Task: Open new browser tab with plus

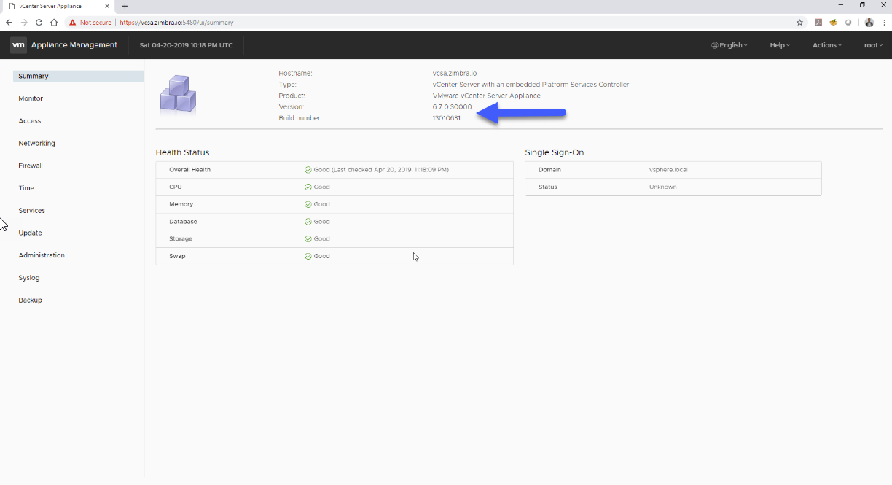Action: [125, 6]
